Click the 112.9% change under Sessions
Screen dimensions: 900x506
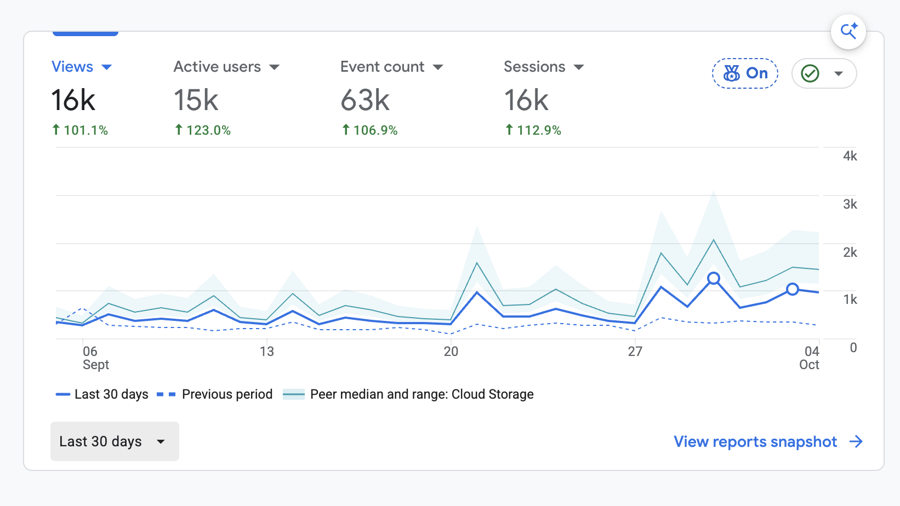click(533, 130)
